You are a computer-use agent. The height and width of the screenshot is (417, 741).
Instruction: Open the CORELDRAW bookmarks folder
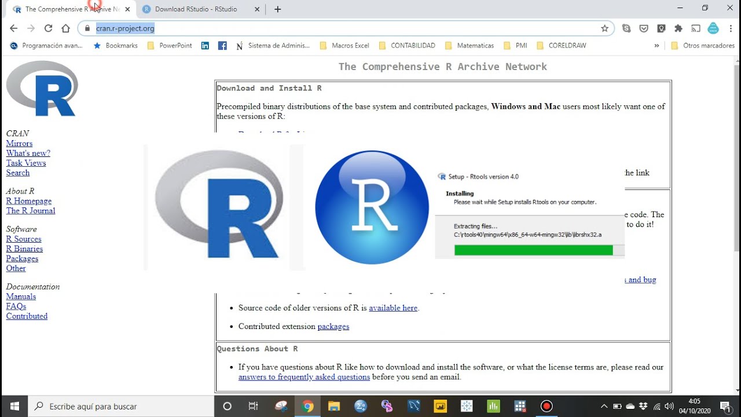(562, 45)
